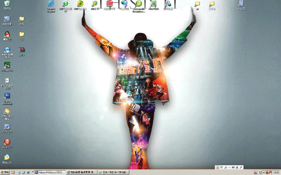Click the language bar help icon in tray
The height and width of the screenshot is (175, 281).
click(260, 172)
